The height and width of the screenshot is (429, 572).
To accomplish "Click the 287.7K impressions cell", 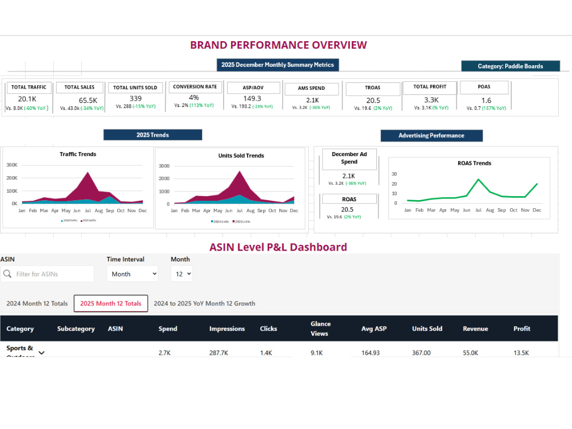I will [x=219, y=353].
